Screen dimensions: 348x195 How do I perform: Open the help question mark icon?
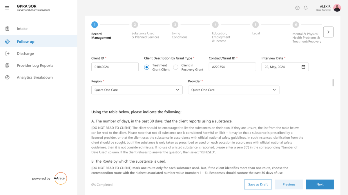[x=297, y=8]
